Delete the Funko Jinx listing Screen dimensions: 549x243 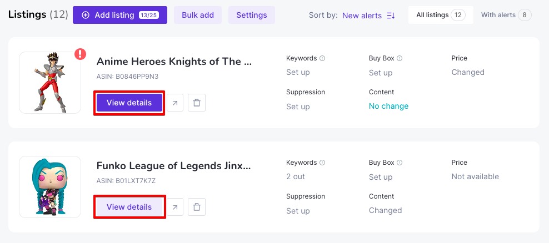pyautogui.click(x=197, y=207)
